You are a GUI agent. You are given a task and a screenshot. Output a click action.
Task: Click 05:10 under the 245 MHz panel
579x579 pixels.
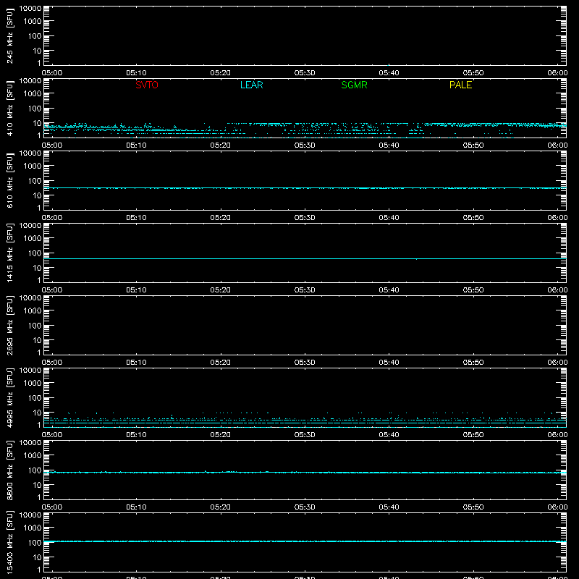pos(136,73)
